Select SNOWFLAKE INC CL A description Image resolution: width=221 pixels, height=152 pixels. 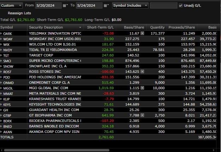click(x=48, y=66)
